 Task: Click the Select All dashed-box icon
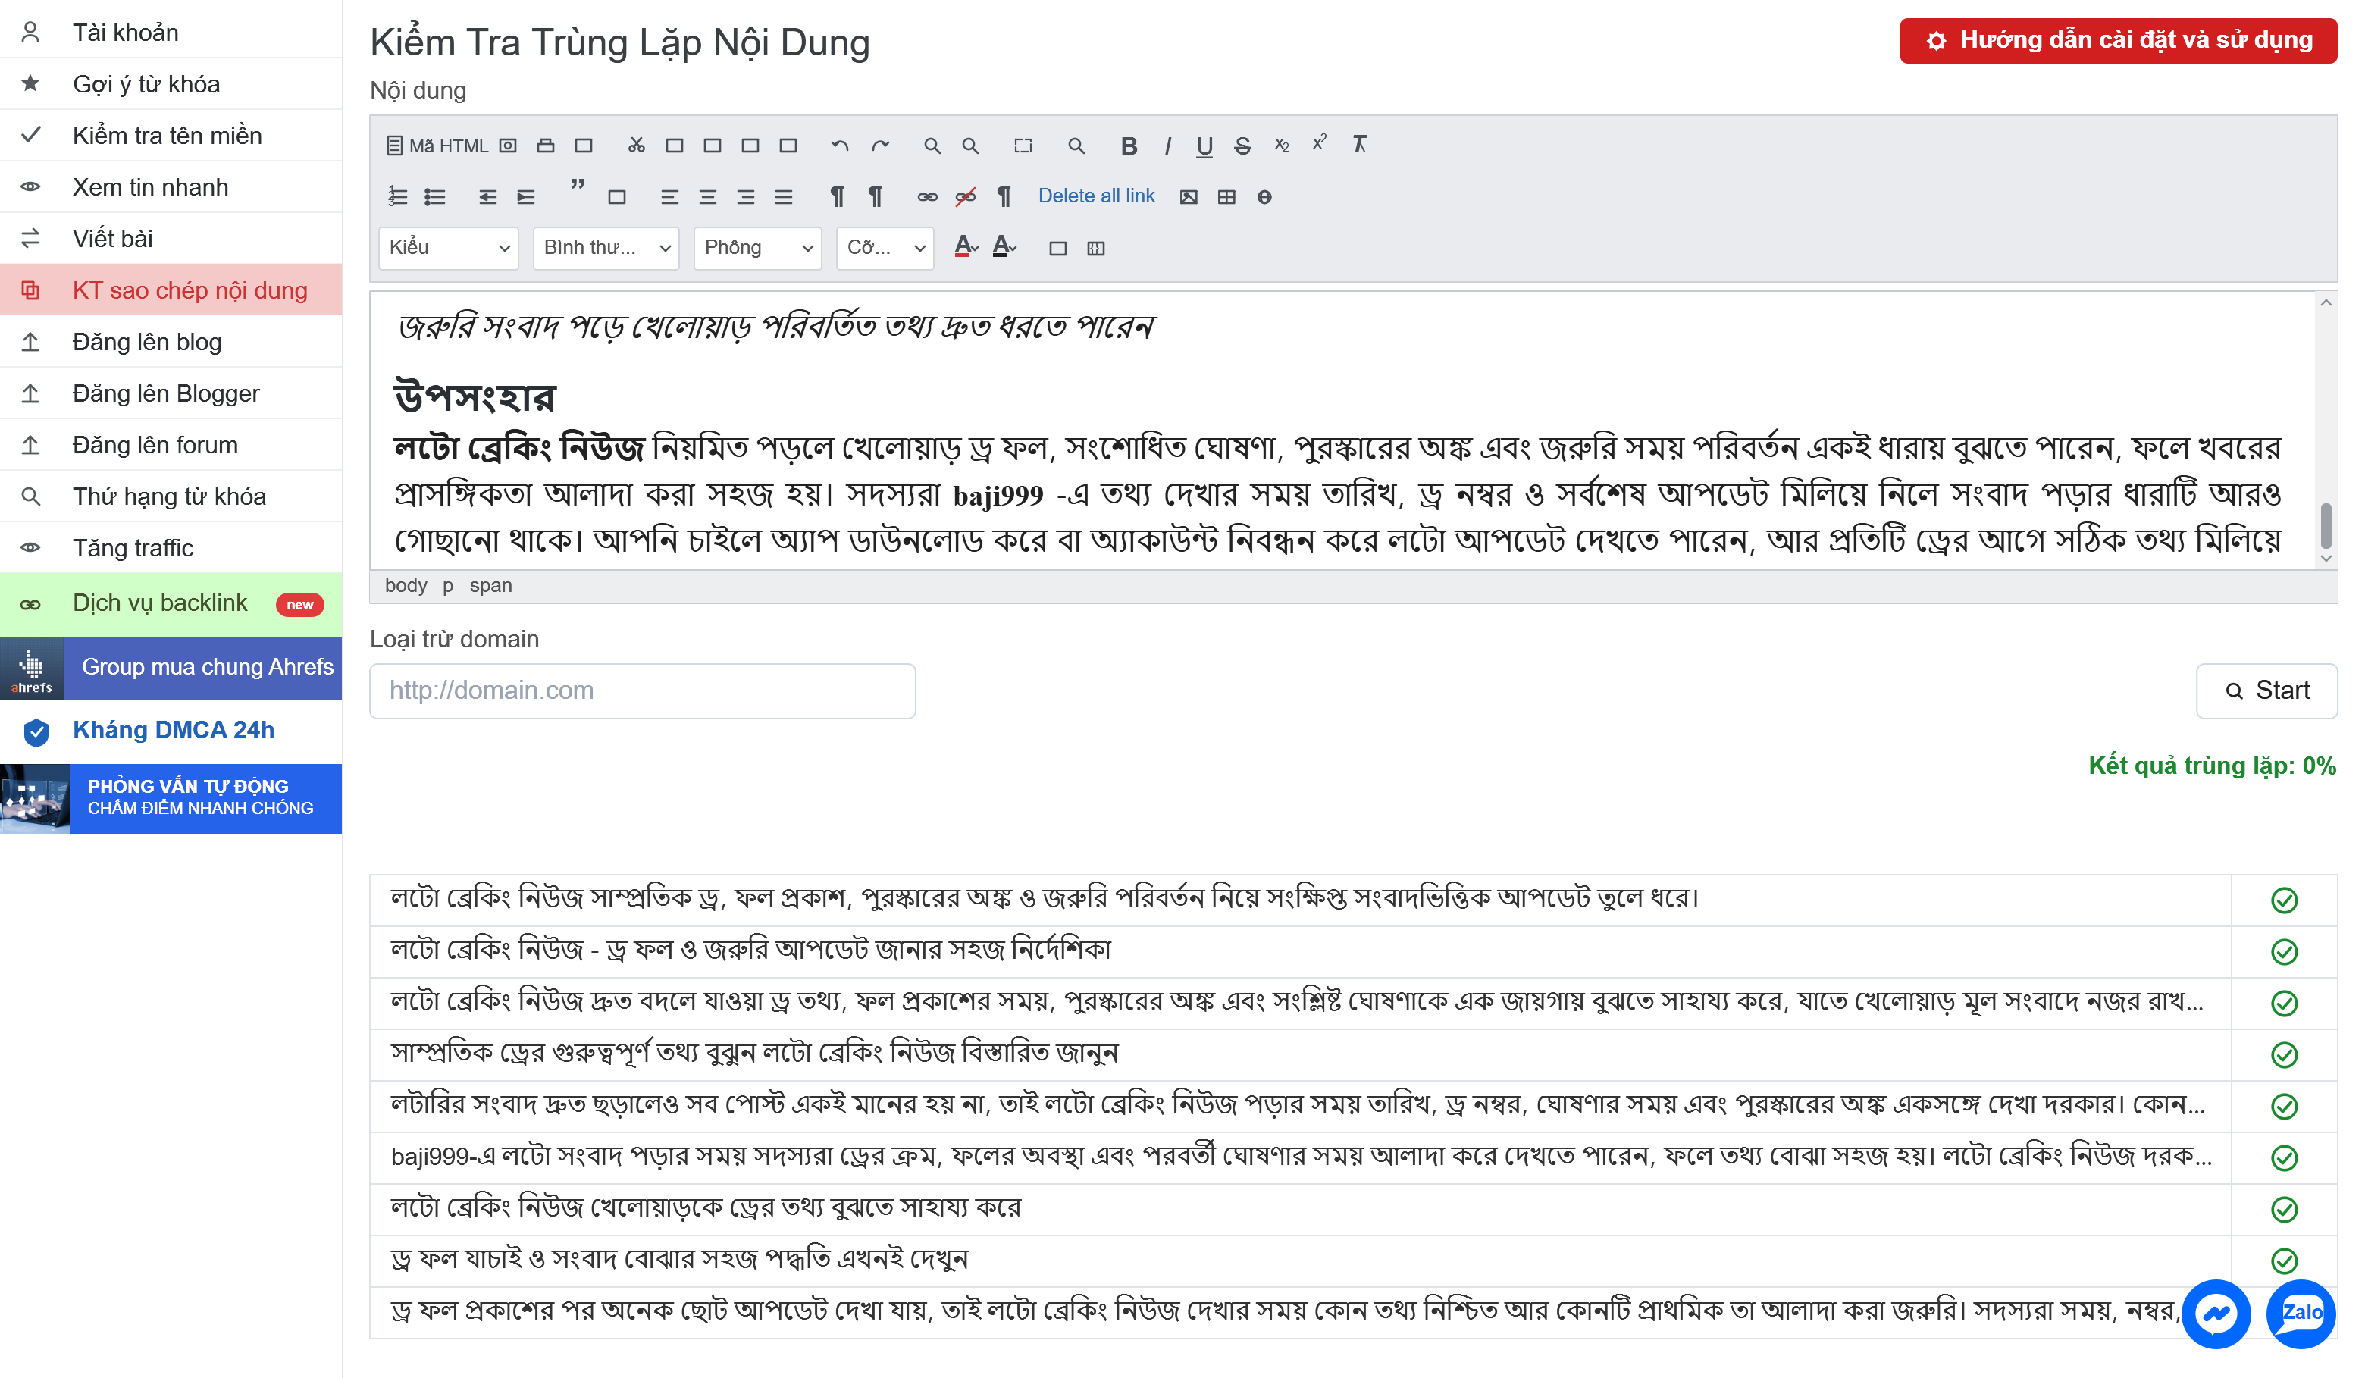click(1023, 146)
